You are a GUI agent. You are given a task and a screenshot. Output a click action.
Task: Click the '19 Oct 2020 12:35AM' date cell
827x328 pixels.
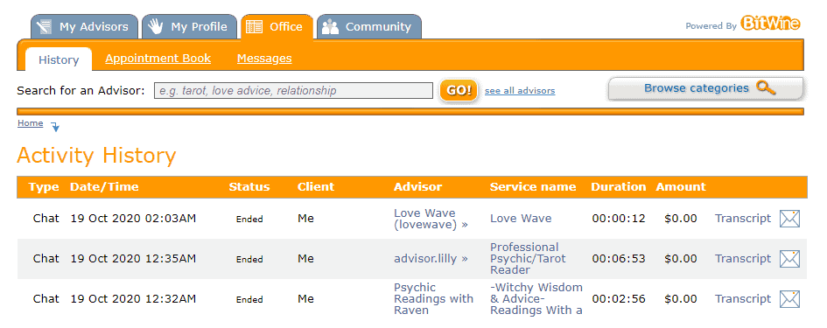coord(133,259)
